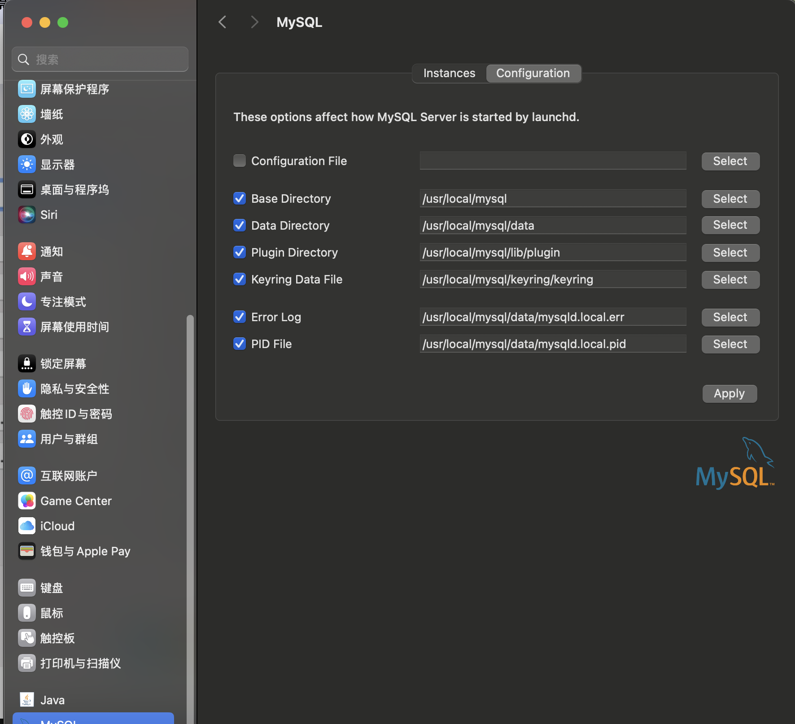Select the Configuration tab

[x=533, y=73]
